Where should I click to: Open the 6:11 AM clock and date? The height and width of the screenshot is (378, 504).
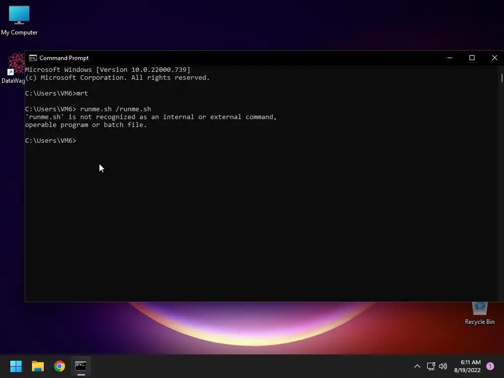[468, 366]
